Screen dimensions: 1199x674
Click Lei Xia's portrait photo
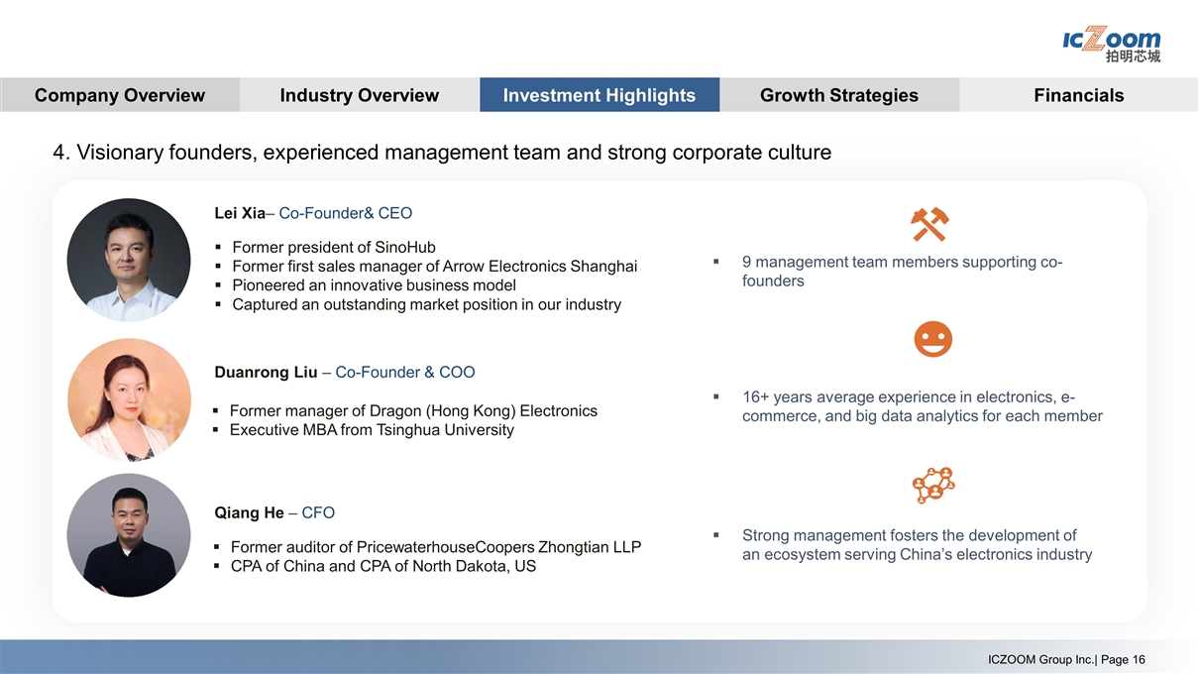[129, 260]
